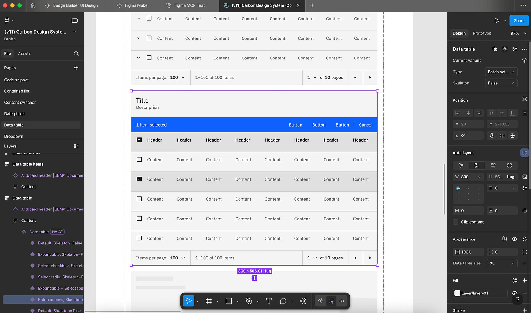
Task: Open the Actions (AI sparkle) tool
Action: (303, 301)
